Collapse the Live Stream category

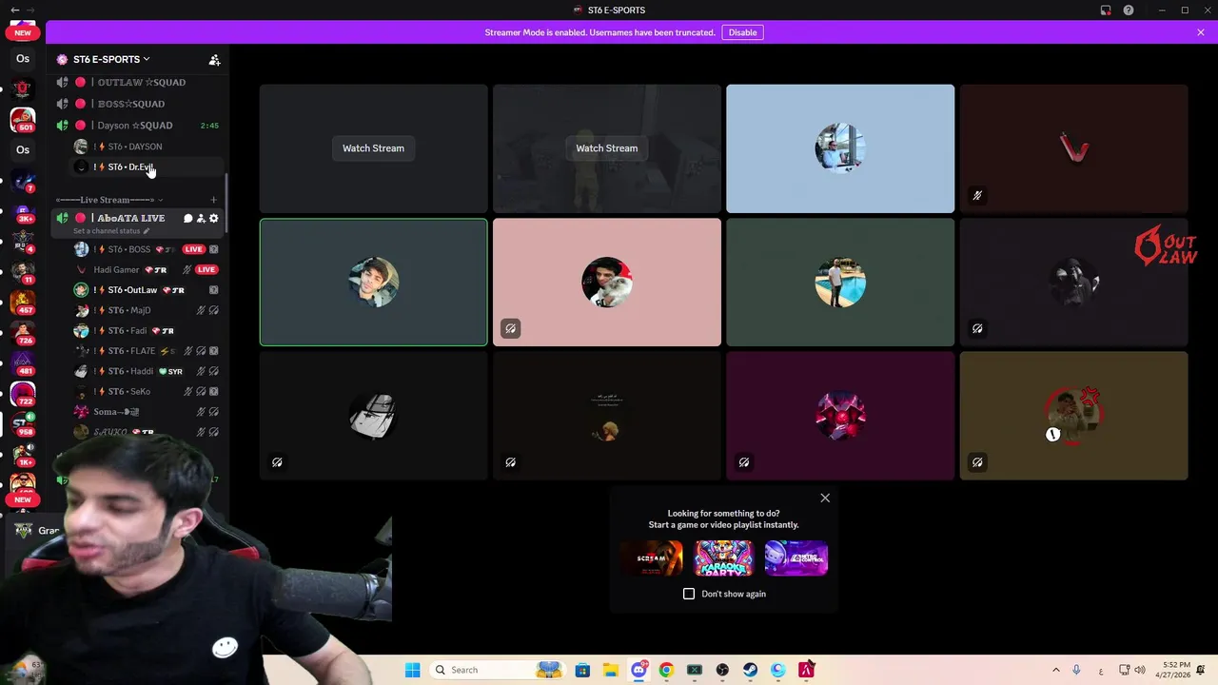point(109,200)
